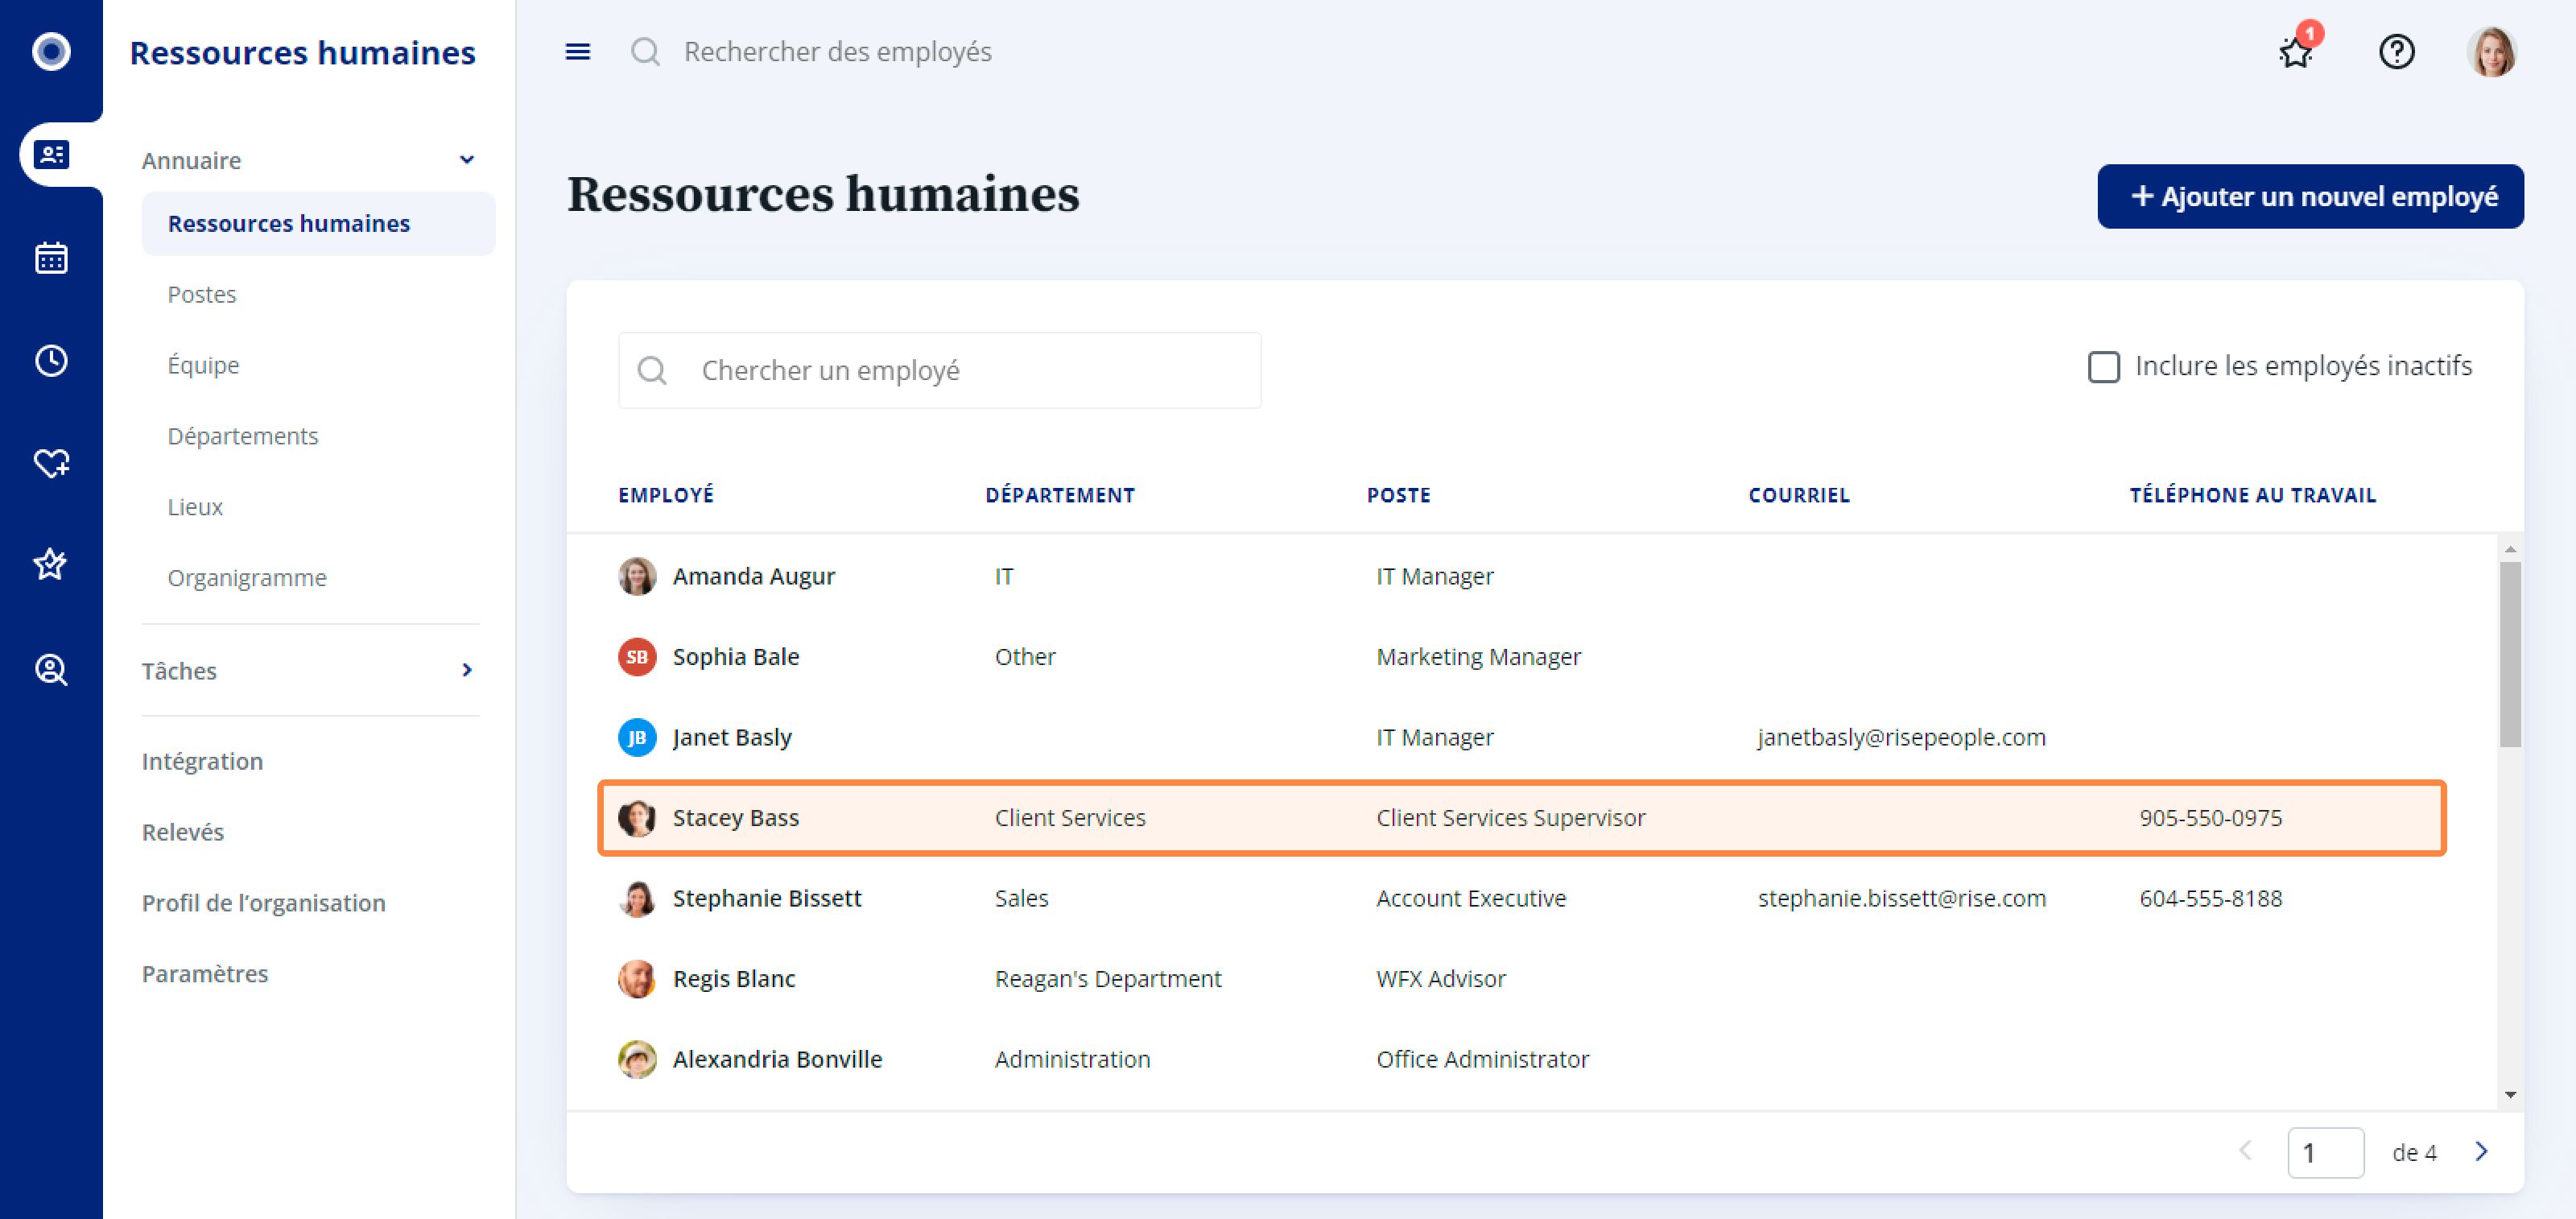Open the person search recruiting icon
Screen dimensions: 2576x1219
pos(51,669)
